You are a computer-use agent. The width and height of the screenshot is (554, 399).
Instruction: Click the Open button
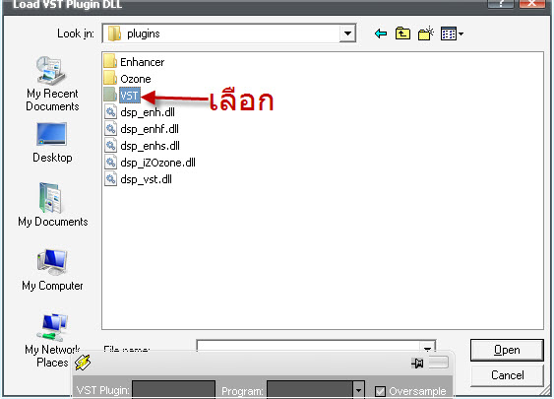507,350
